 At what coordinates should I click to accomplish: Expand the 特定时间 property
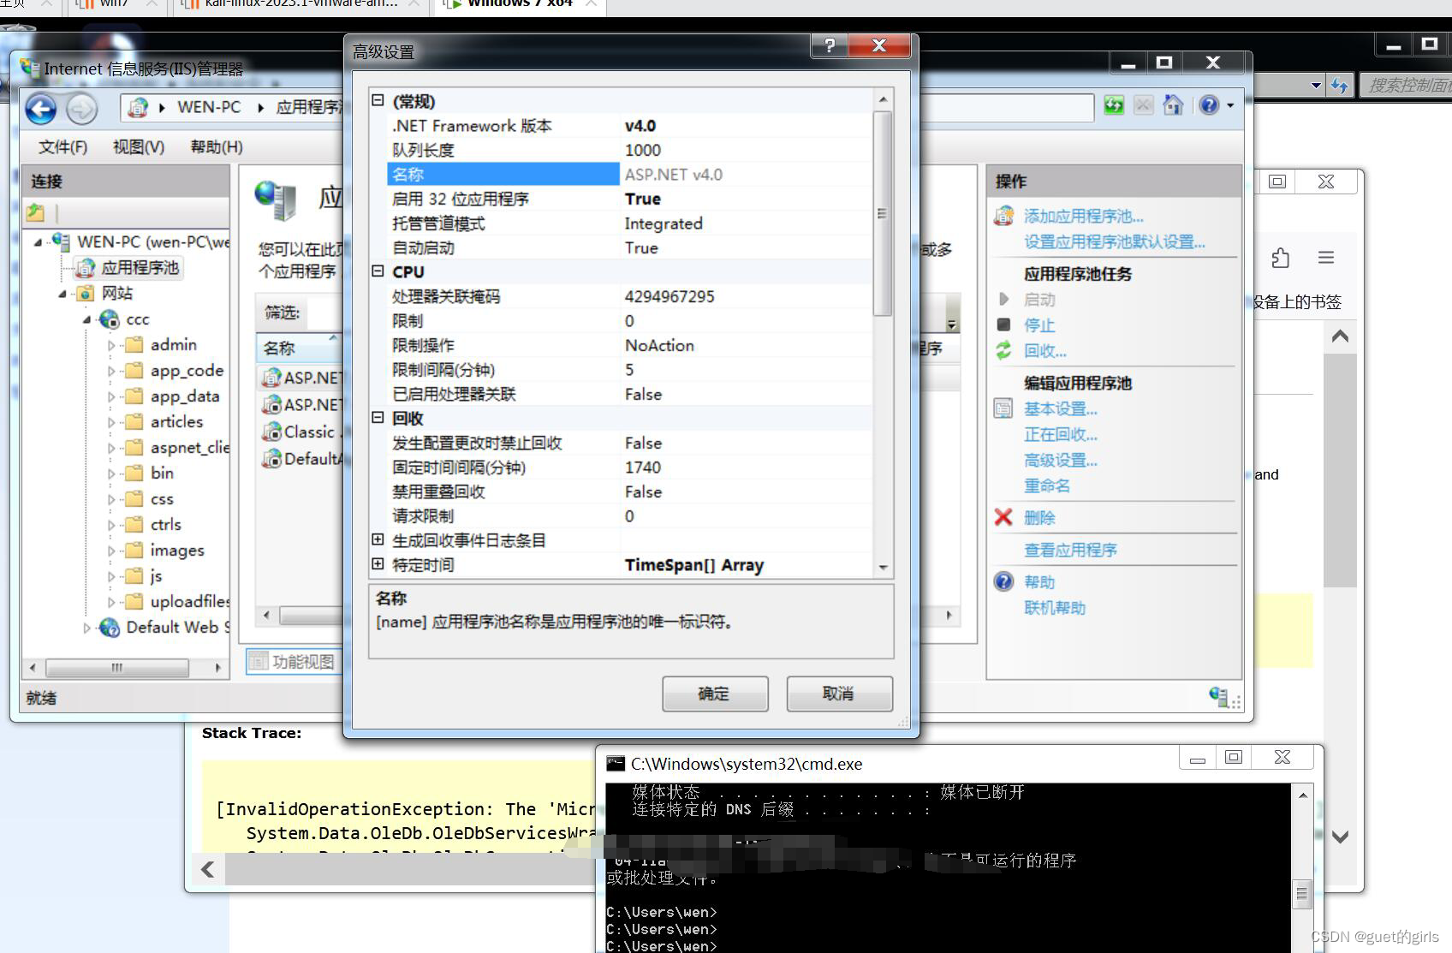tap(378, 564)
